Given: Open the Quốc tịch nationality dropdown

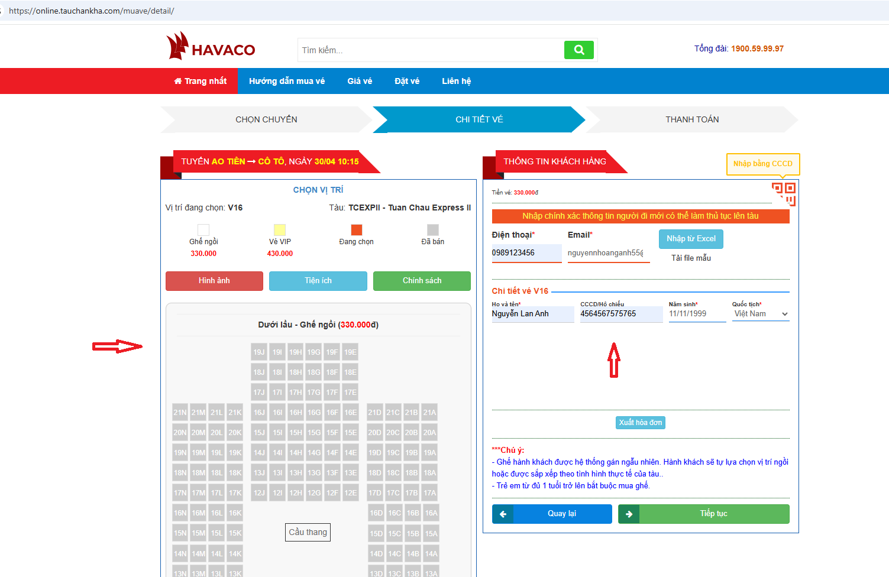Looking at the screenshot, I should pyautogui.click(x=761, y=314).
